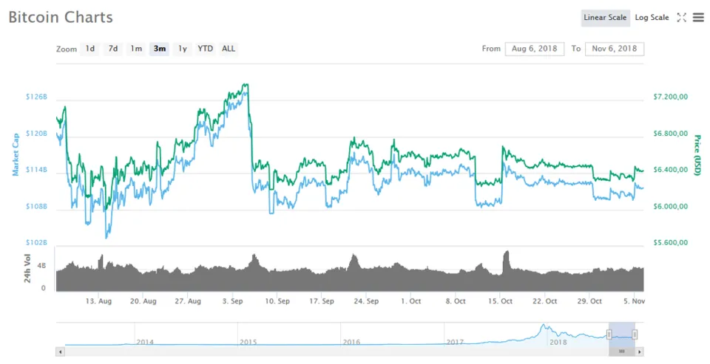Click the 2015 label in navigator
The image size is (710, 364).
click(248, 343)
